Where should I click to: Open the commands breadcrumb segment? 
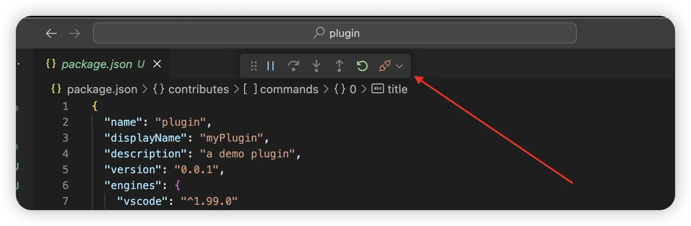click(289, 89)
